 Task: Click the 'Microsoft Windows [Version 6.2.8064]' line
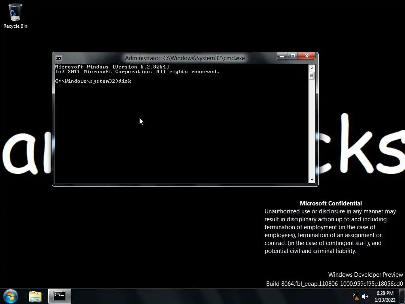(112, 67)
